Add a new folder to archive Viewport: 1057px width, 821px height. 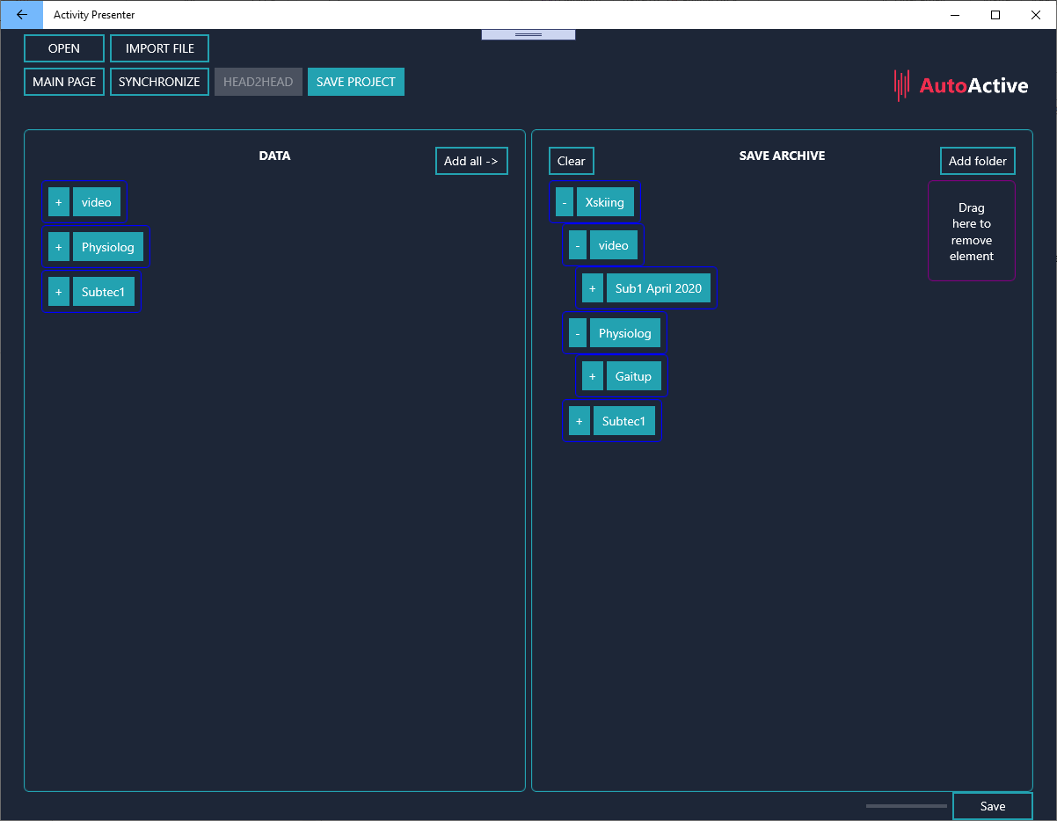(977, 161)
